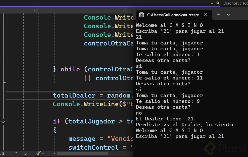
Task: Collapse the code block at the fold chevron
Action: tap(3, 122)
